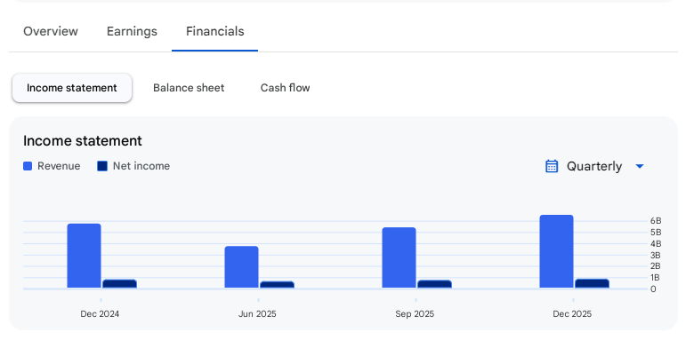The image size is (694, 348).
Task: Select the Financials tab
Action: pos(215,31)
